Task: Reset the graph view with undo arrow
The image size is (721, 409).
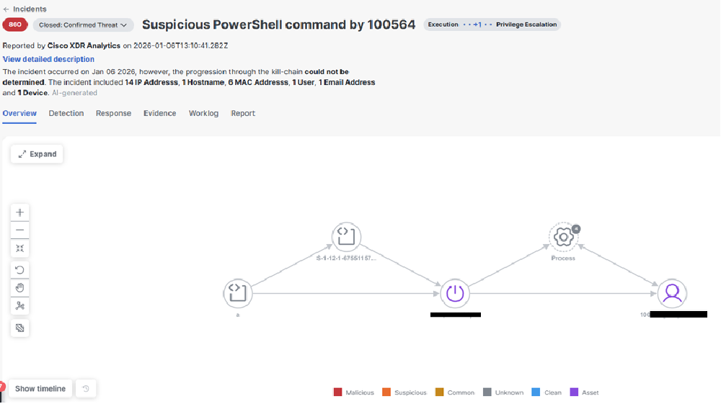Action: point(19,270)
